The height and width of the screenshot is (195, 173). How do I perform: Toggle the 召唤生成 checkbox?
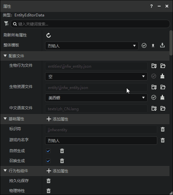point(48,161)
